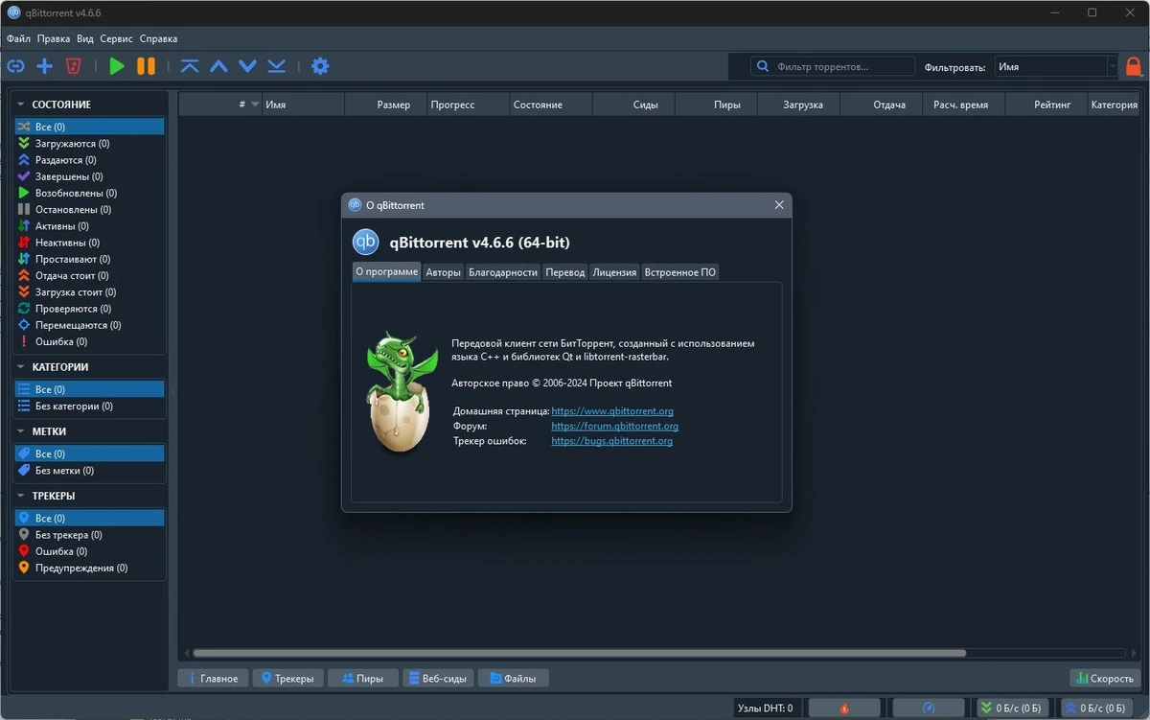
Task: Collapse the СОСТОЯНИЕ section
Action: tap(21, 104)
